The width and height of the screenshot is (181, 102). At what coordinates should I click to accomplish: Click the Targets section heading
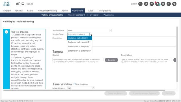[58, 52]
